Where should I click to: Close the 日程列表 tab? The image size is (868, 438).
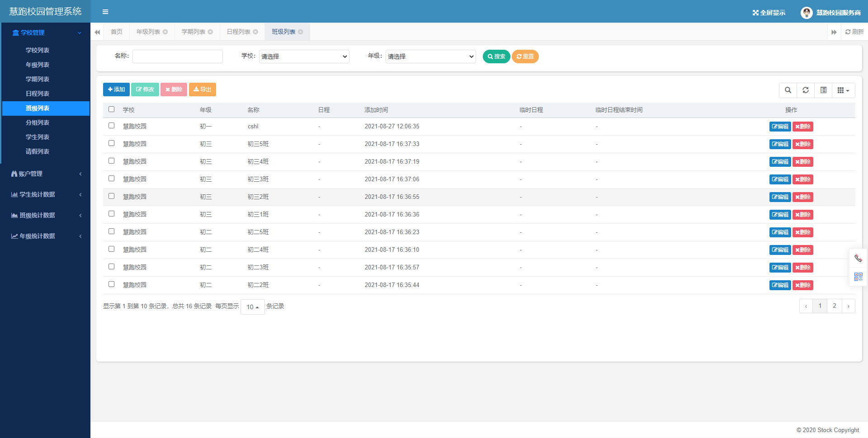coord(255,32)
